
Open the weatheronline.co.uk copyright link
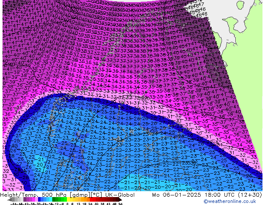click(x=230, y=201)
